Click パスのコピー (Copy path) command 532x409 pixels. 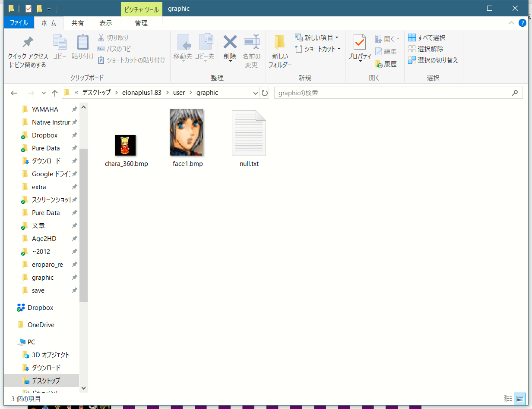coord(116,49)
